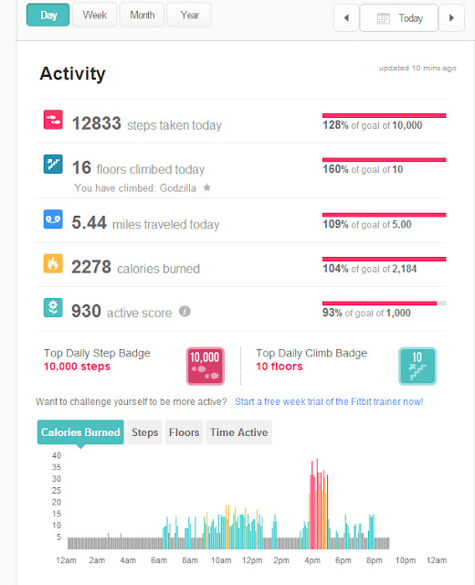Click the Godzilla star icon
Image resolution: width=475 pixels, height=585 pixels.
tap(207, 187)
